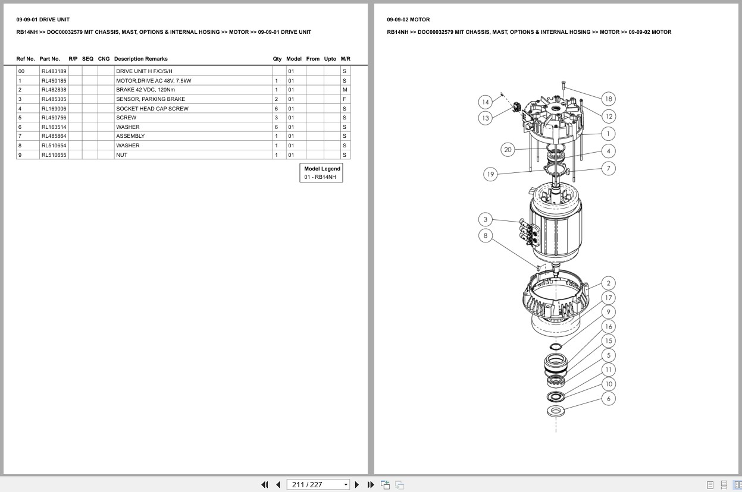
Task: Click part number RL510654
Action: (x=54, y=146)
